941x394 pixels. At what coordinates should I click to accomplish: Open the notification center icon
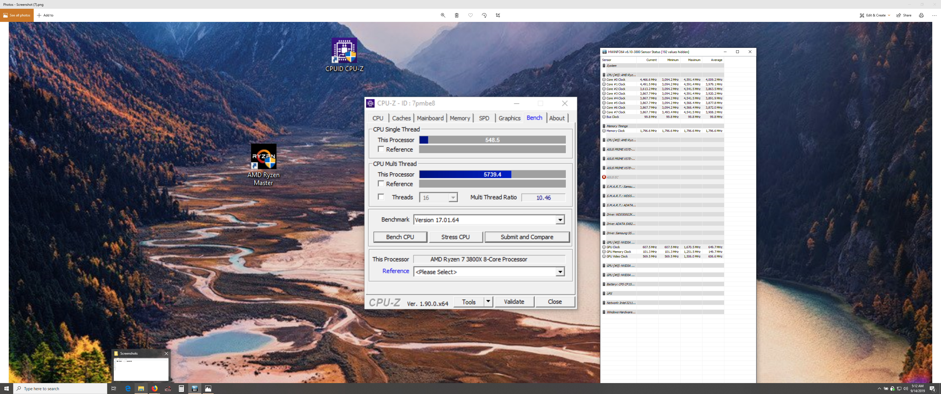click(x=932, y=389)
